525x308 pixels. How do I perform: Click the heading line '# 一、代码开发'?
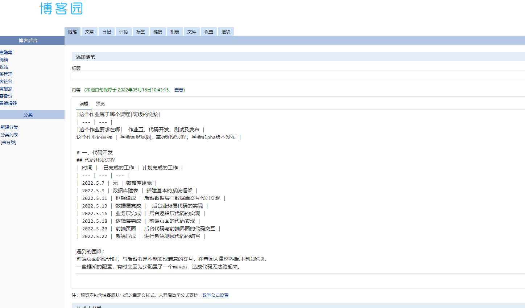tap(95, 152)
